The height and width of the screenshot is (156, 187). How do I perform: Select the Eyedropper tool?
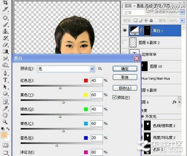pos(5,108)
